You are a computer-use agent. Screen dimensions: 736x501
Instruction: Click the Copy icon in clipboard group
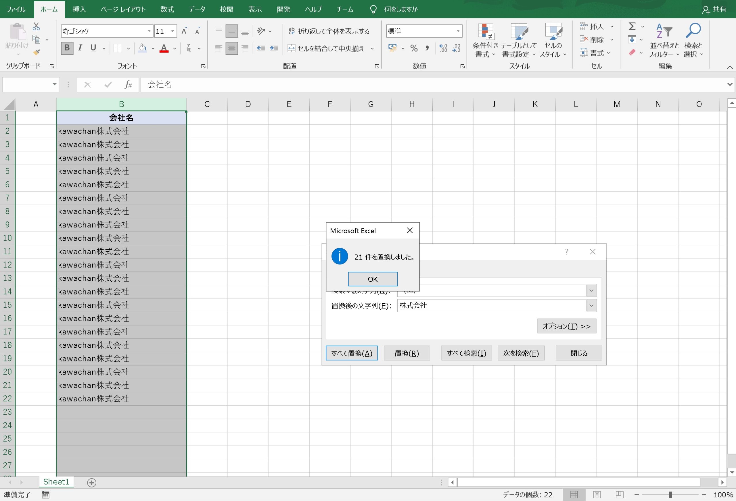point(37,40)
